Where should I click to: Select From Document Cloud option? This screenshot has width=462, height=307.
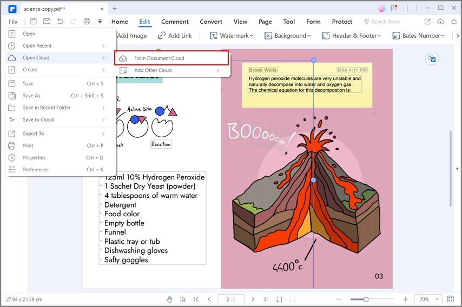click(171, 58)
